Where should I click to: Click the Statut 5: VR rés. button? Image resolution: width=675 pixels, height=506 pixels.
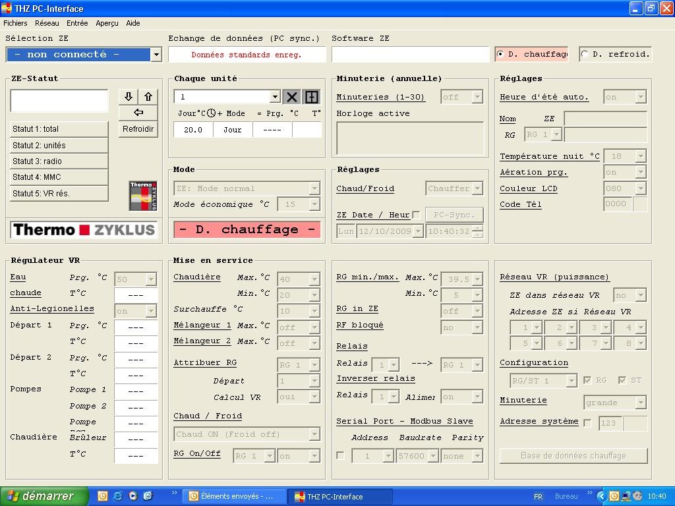pyautogui.click(x=59, y=193)
